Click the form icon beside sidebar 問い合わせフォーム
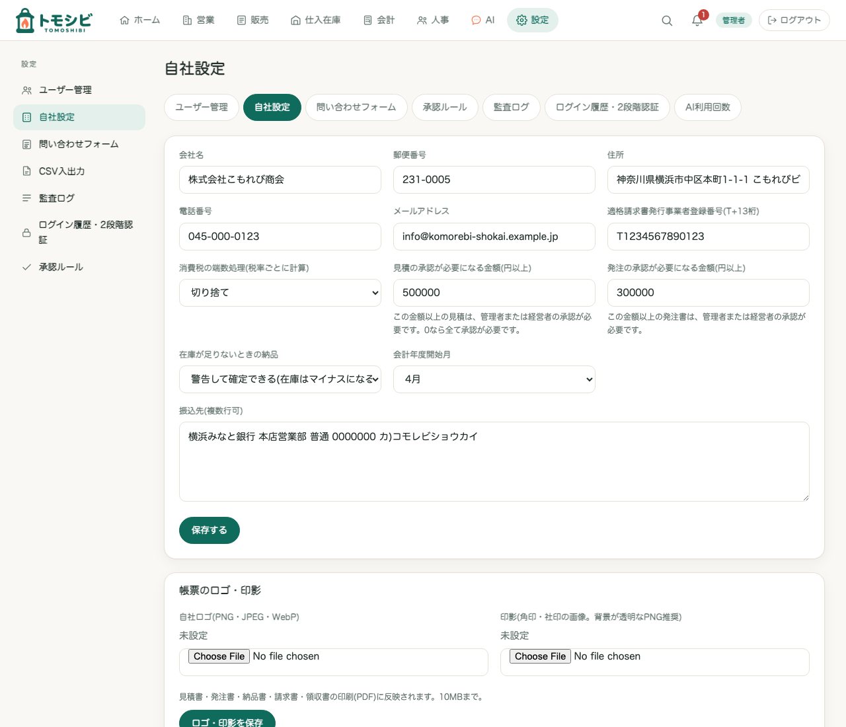 pyautogui.click(x=26, y=145)
